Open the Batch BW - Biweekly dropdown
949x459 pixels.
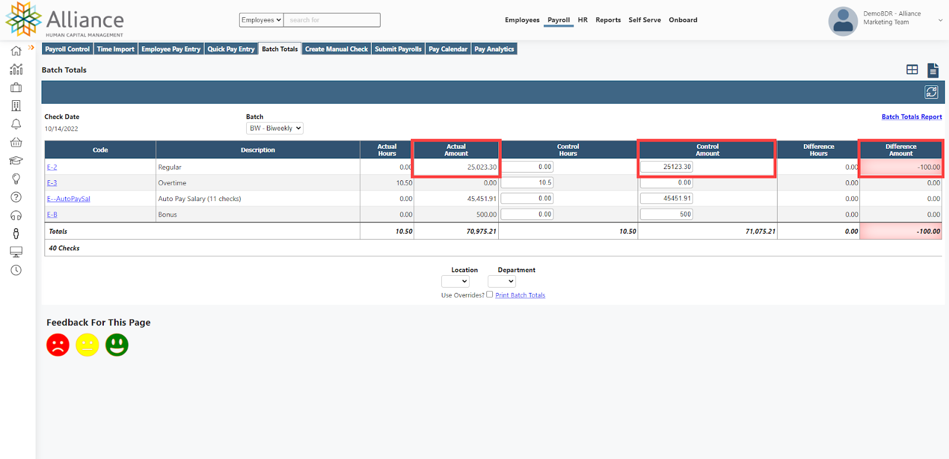[x=275, y=128]
